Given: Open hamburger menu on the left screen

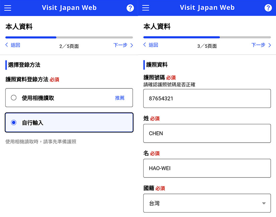Looking at the screenshot, I should point(8,8).
